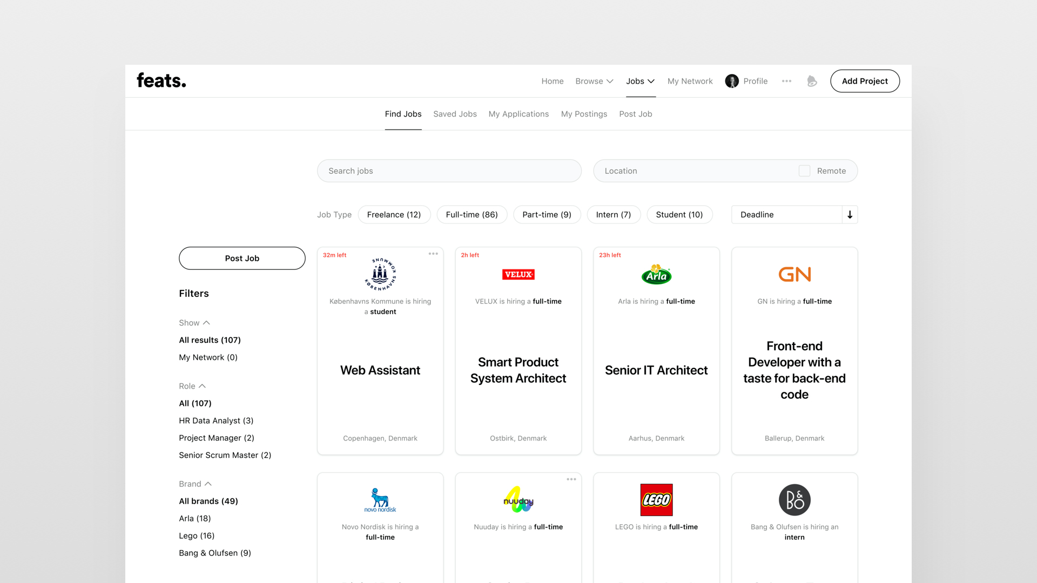This screenshot has width=1037, height=583.
Task: Click Aarhus, Denmark location text
Action: click(x=656, y=438)
